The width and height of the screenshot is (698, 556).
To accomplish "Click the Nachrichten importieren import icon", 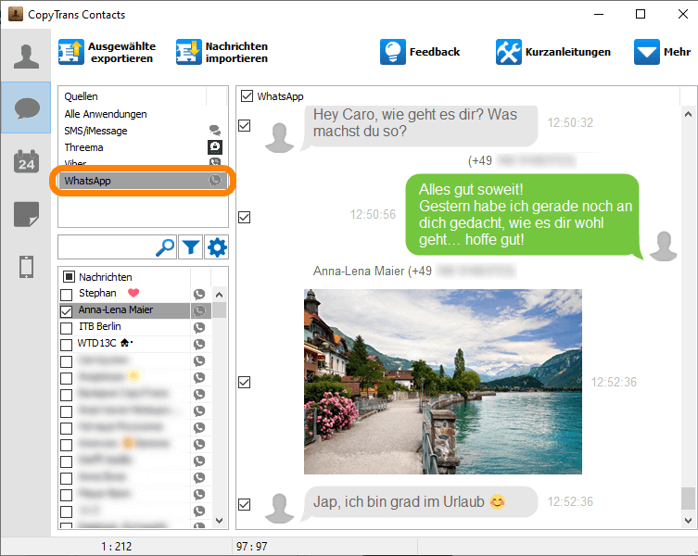I will point(189,52).
